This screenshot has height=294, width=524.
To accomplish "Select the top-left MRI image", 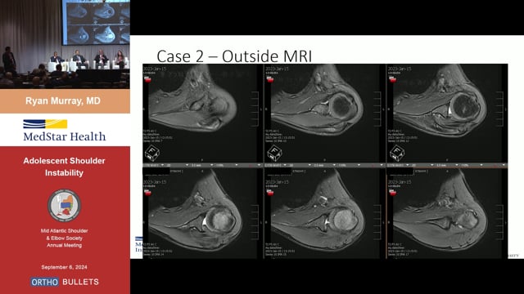I will [x=202, y=114].
